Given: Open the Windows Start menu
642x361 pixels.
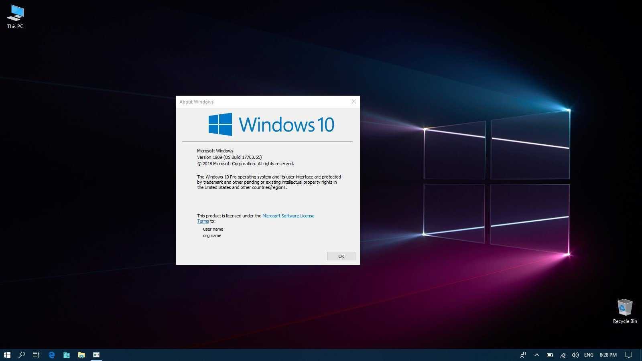Looking at the screenshot, I should (x=7, y=355).
